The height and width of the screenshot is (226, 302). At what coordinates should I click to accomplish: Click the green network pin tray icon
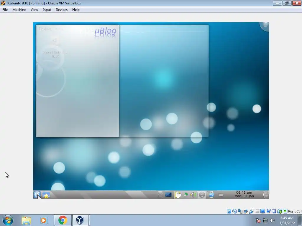tap(186, 195)
